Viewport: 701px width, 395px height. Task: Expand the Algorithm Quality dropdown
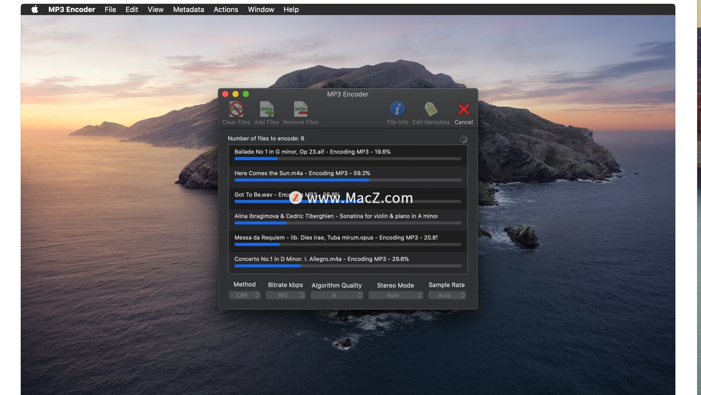coord(336,295)
